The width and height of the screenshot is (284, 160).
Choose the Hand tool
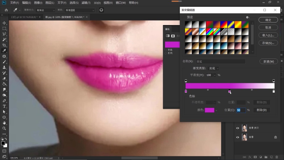[x=4, y=123]
